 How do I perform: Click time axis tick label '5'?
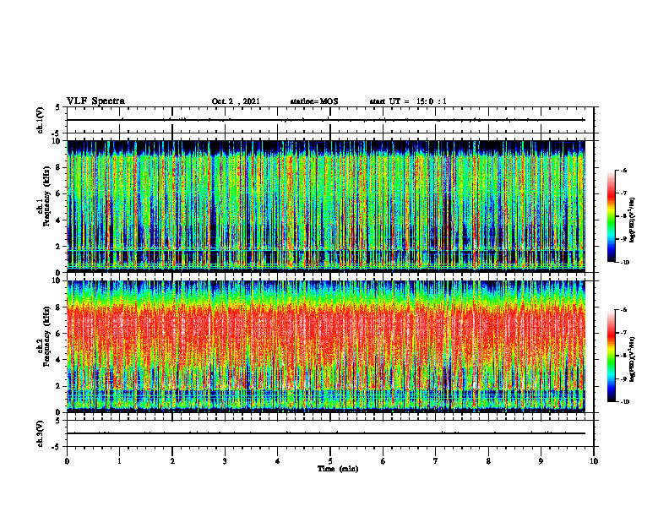pos(330,461)
